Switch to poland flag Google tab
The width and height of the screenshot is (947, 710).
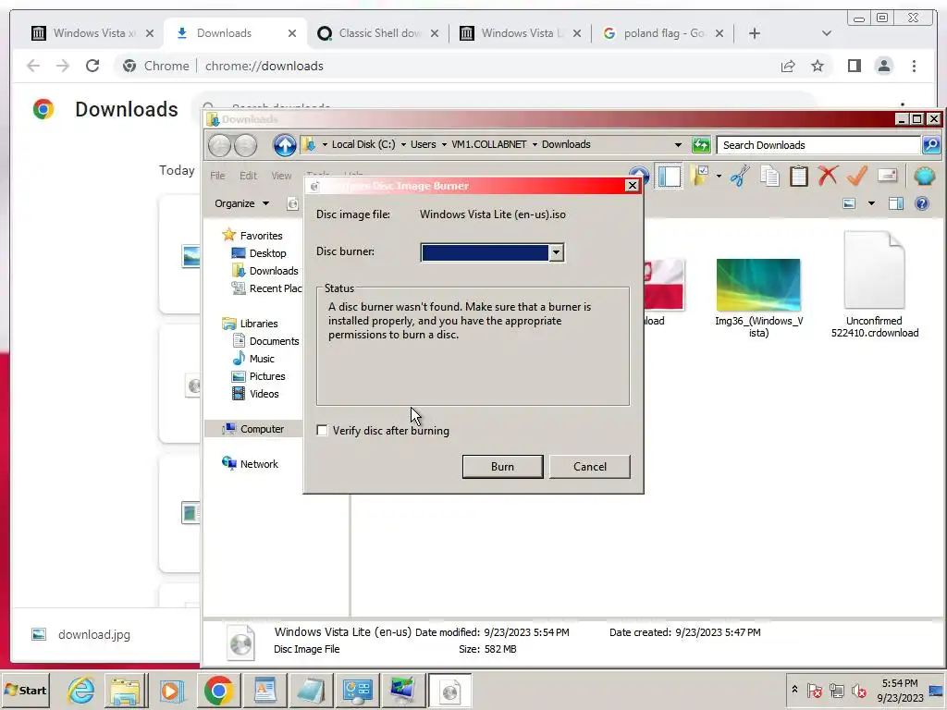(661, 33)
